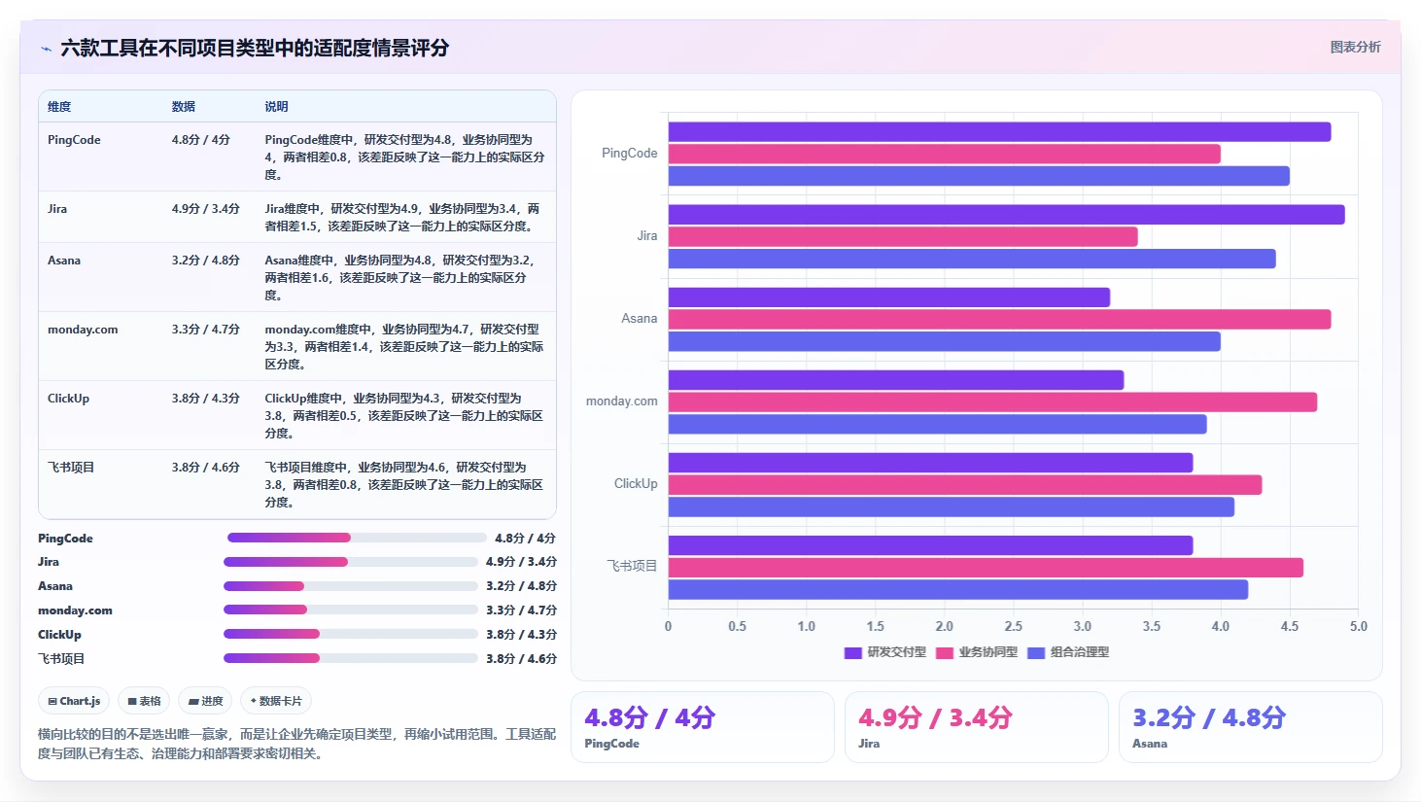Click ClickUp's pink 业务协同型 chart bar
This screenshot has height=802, width=1421.
point(965,484)
